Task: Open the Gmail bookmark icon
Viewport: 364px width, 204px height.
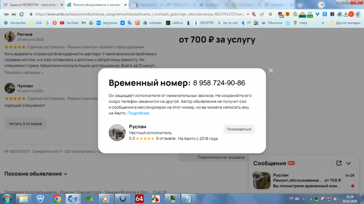Action: point(83,23)
